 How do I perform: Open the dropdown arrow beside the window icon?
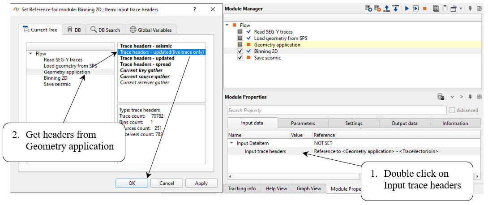click(x=460, y=9)
